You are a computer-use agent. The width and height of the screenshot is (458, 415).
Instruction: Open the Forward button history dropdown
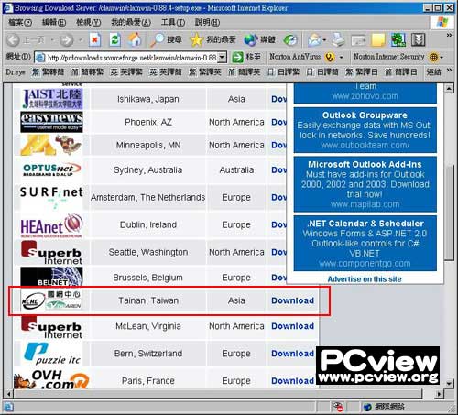click(x=81, y=40)
